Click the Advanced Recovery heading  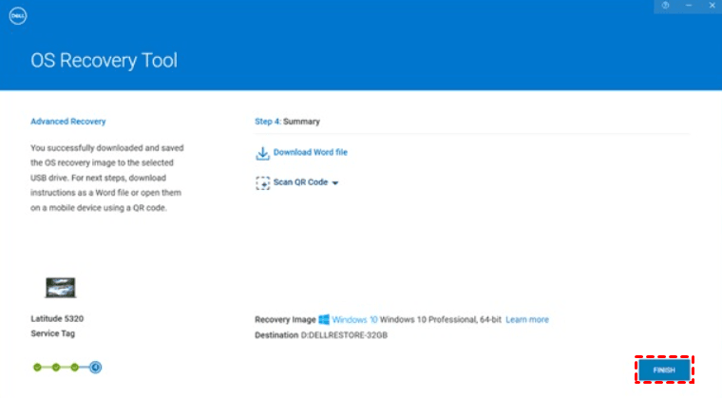[x=68, y=122]
